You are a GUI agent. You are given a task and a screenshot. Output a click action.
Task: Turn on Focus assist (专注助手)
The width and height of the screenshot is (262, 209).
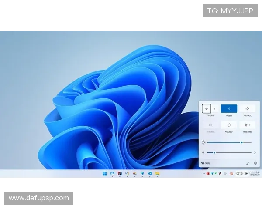point(229,125)
